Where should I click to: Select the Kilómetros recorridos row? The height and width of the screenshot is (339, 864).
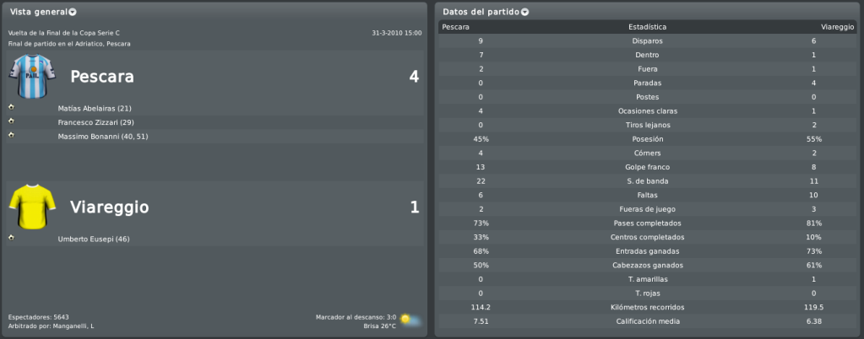[x=648, y=307]
